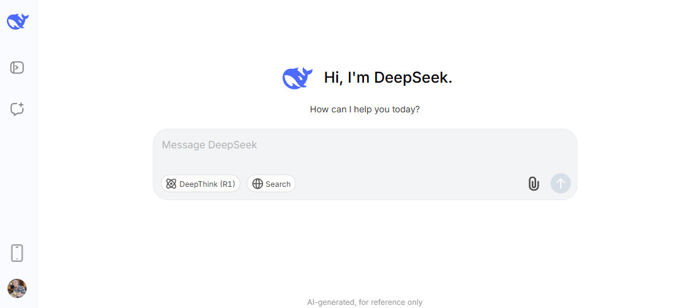Viewport: 685px width, 308px height.
Task: Click the profile photo thumbnail in sidebar
Action: [17, 288]
